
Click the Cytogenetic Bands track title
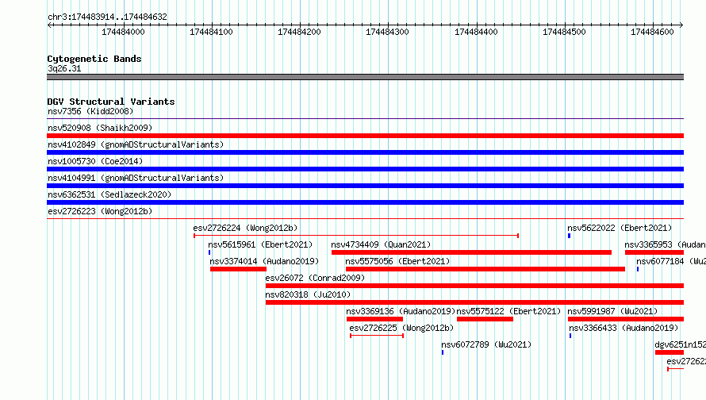pyautogui.click(x=94, y=59)
